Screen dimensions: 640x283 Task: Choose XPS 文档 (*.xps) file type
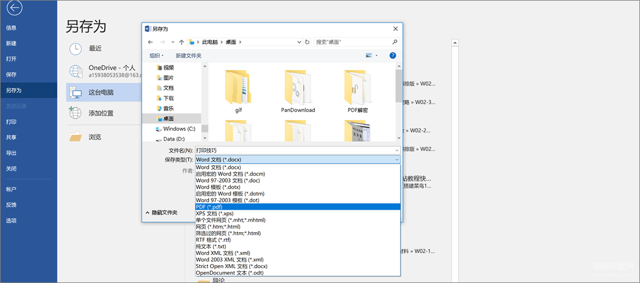point(298,213)
